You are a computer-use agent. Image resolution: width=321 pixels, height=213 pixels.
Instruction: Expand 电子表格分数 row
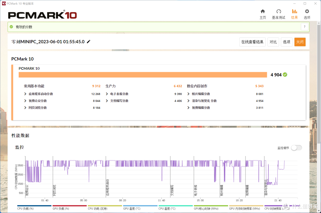tap(107, 94)
